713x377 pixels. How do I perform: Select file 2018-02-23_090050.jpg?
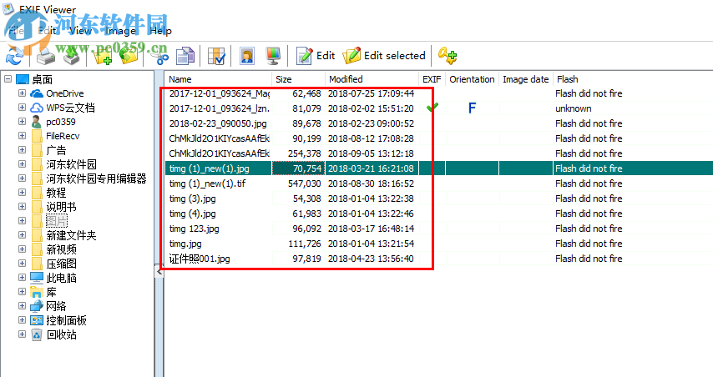pyautogui.click(x=218, y=123)
